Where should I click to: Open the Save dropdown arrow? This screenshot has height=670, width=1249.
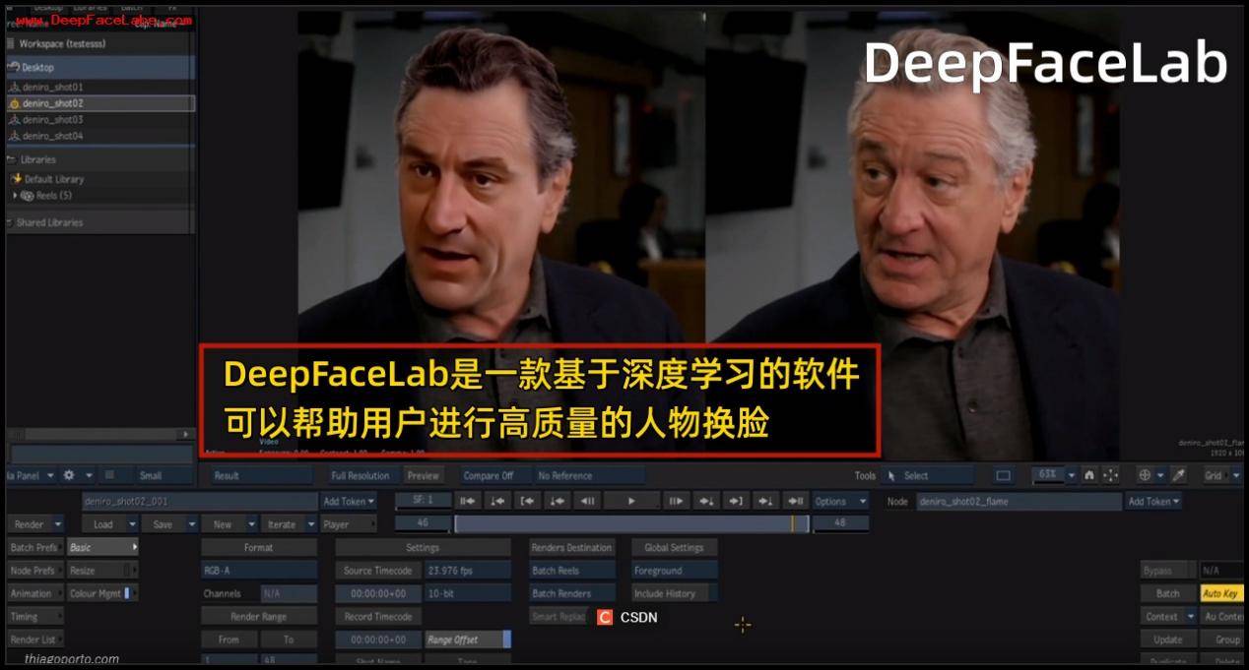(192, 524)
